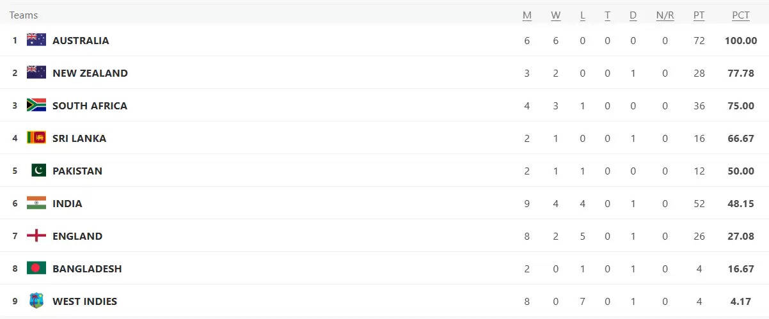769x319 pixels.
Task: Click the W wins column header
Action: pos(555,15)
